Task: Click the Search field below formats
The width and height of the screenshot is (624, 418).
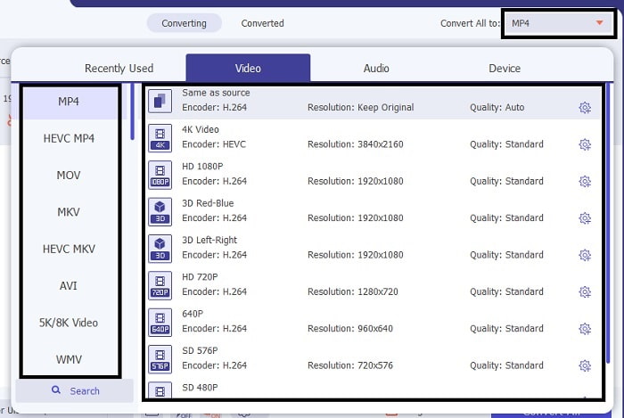Action: tap(75, 390)
